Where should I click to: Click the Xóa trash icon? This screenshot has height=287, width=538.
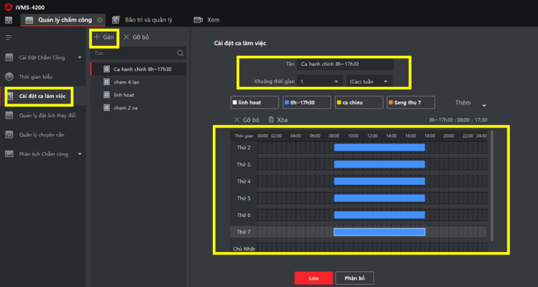pos(272,120)
